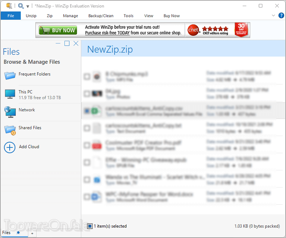286x238 pixels.
Task: Select the View ribbon tab
Action: point(149,16)
